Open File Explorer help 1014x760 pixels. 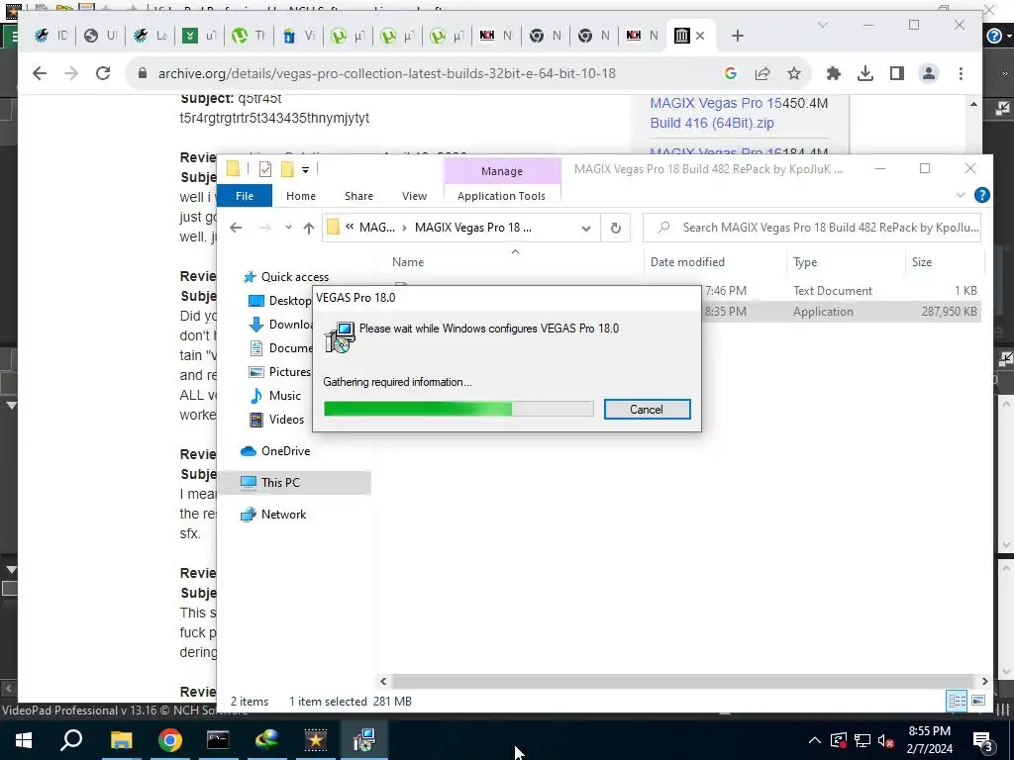[x=981, y=195]
